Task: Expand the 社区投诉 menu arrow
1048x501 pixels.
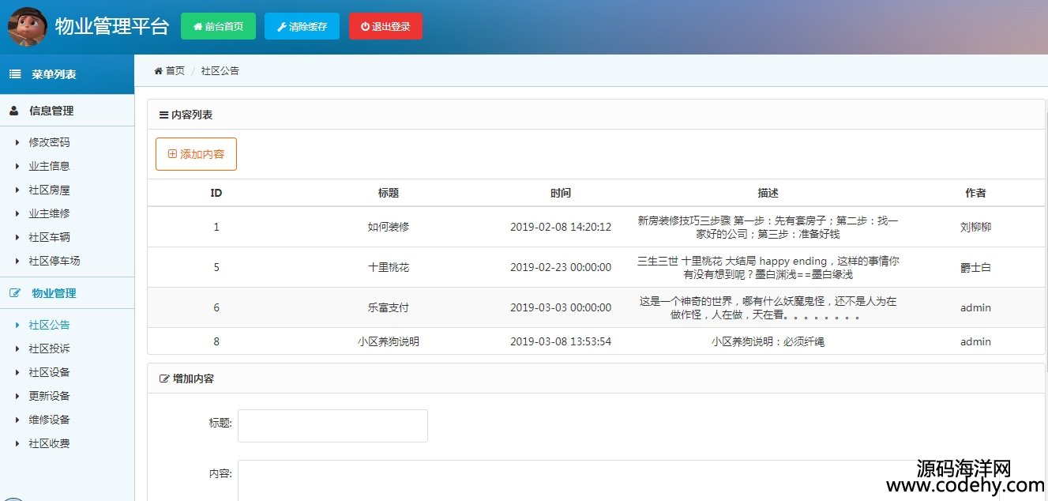Action: point(17,348)
